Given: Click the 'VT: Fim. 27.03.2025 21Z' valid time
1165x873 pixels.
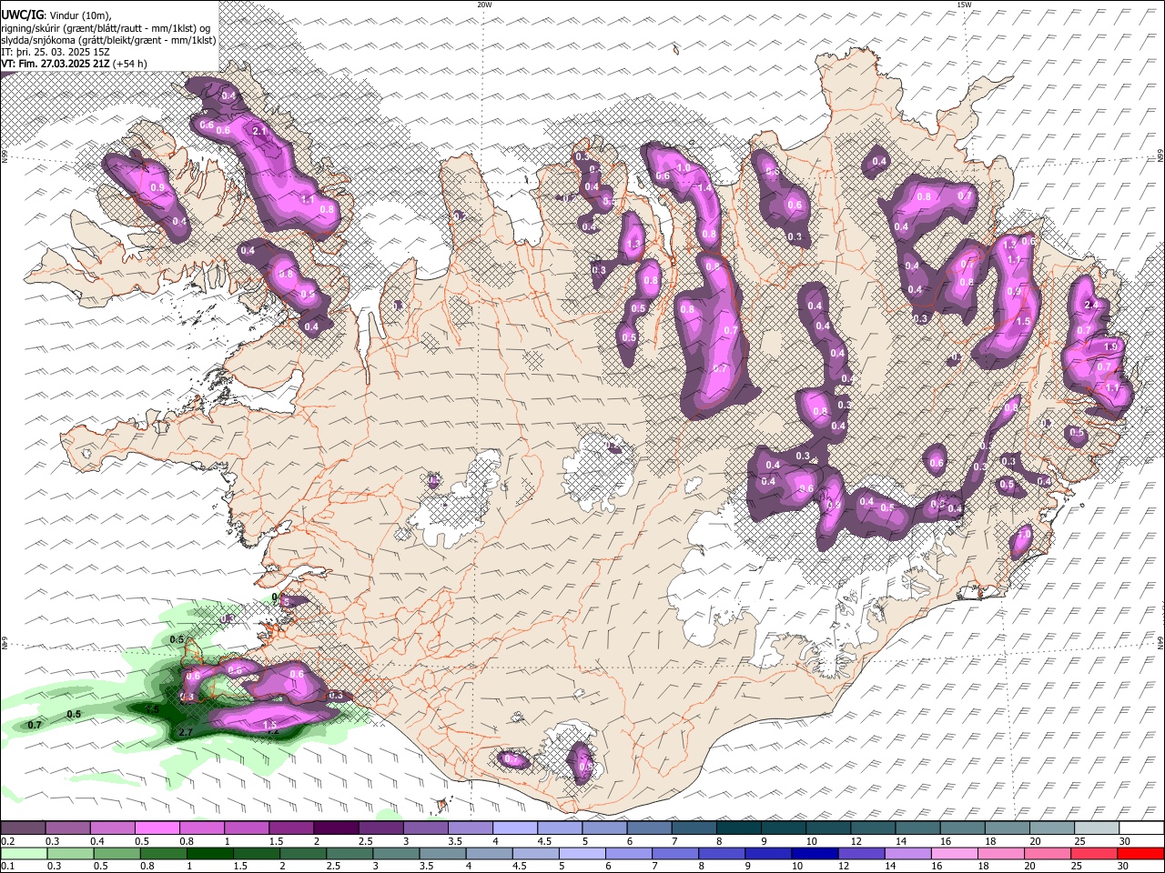Looking at the screenshot, I should pyautogui.click(x=56, y=64).
